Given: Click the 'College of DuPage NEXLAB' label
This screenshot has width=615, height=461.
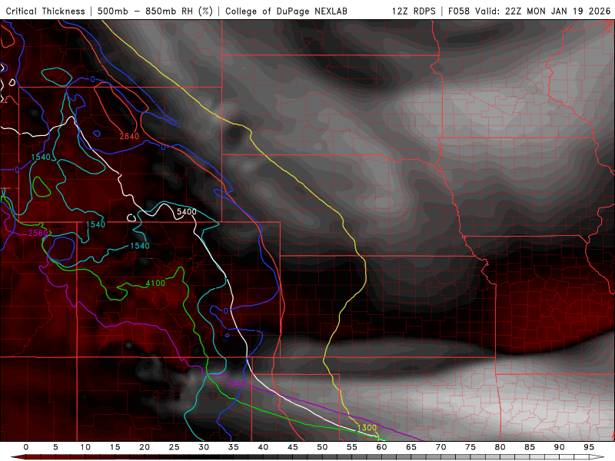Looking at the screenshot, I should tap(286, 11).
